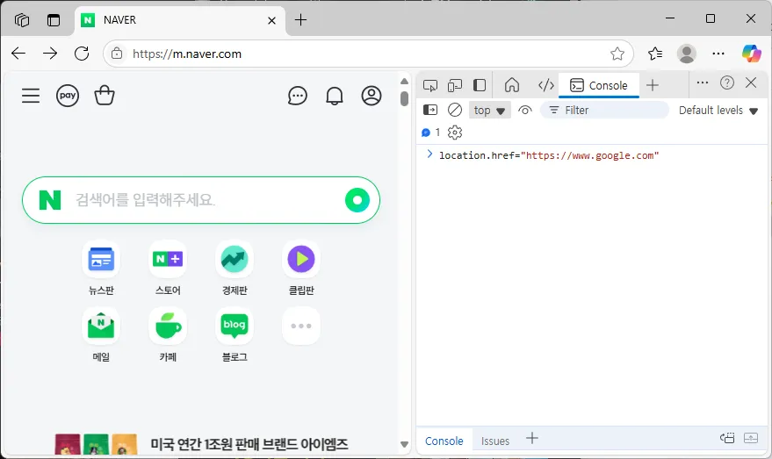Screen dimensions: 772x459
Task: Open the Edge workspaces icon
Action: point(22,20)
